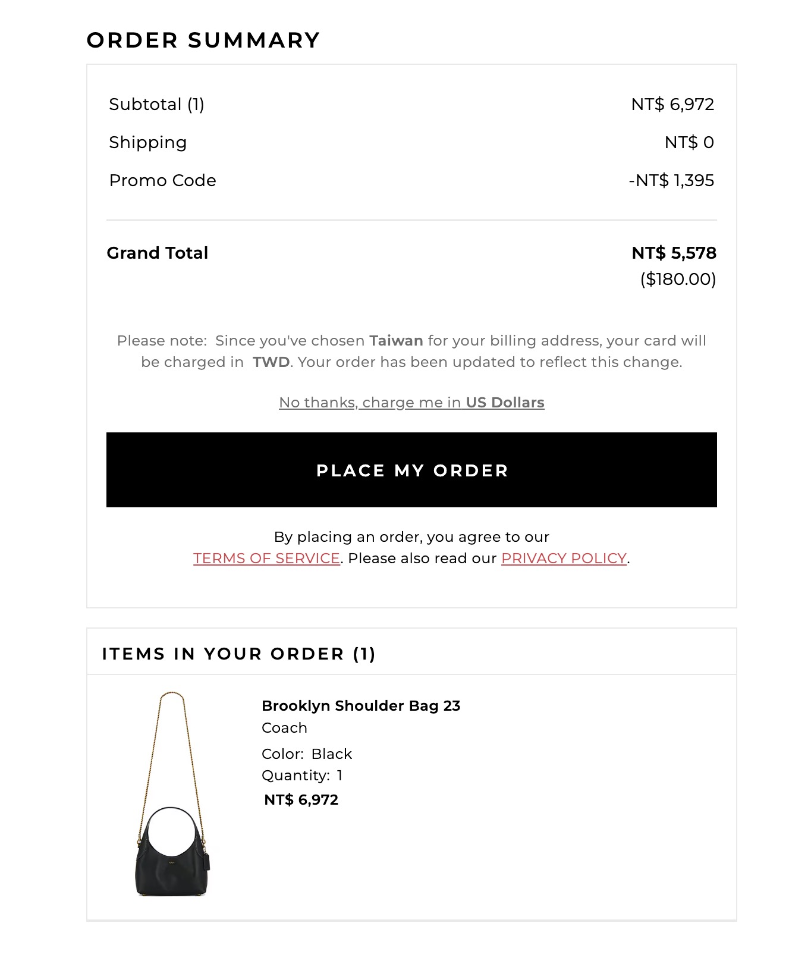Click the NT$ 0 shipping amount

click(x=689, y=143)
